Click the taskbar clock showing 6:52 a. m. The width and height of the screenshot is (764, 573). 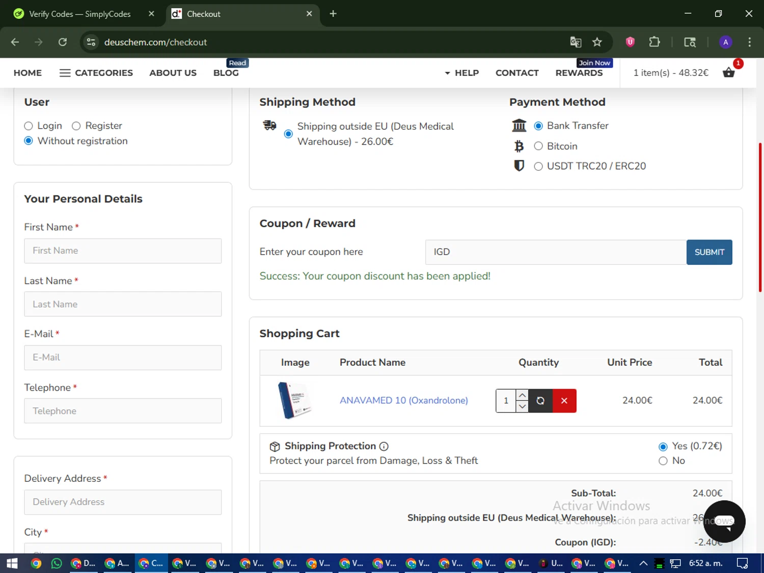coord(705,563)
